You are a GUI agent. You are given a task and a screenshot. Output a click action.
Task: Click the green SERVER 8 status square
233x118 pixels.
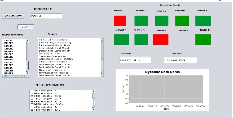[x=203, y=21]
